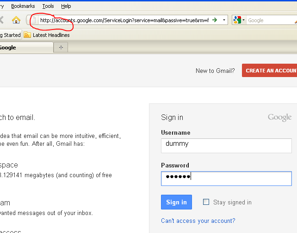
Task: Click the page favicon in the address bar
Action: (x=33, y=20)
